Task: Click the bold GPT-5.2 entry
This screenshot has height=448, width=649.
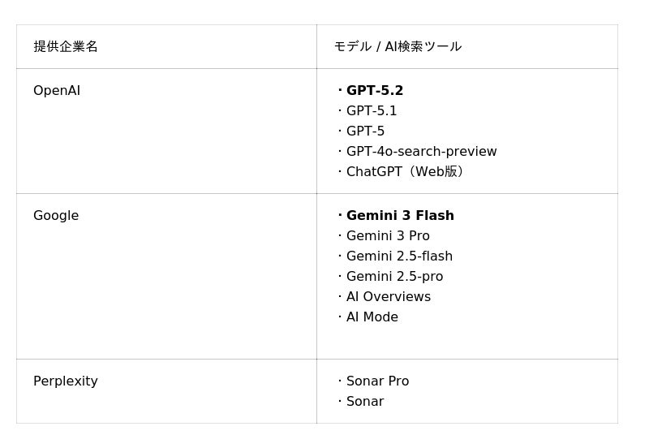Action: (x=375, y=91)
